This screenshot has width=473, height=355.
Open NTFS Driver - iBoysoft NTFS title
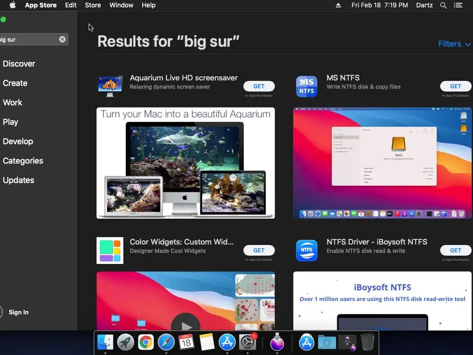377,242
